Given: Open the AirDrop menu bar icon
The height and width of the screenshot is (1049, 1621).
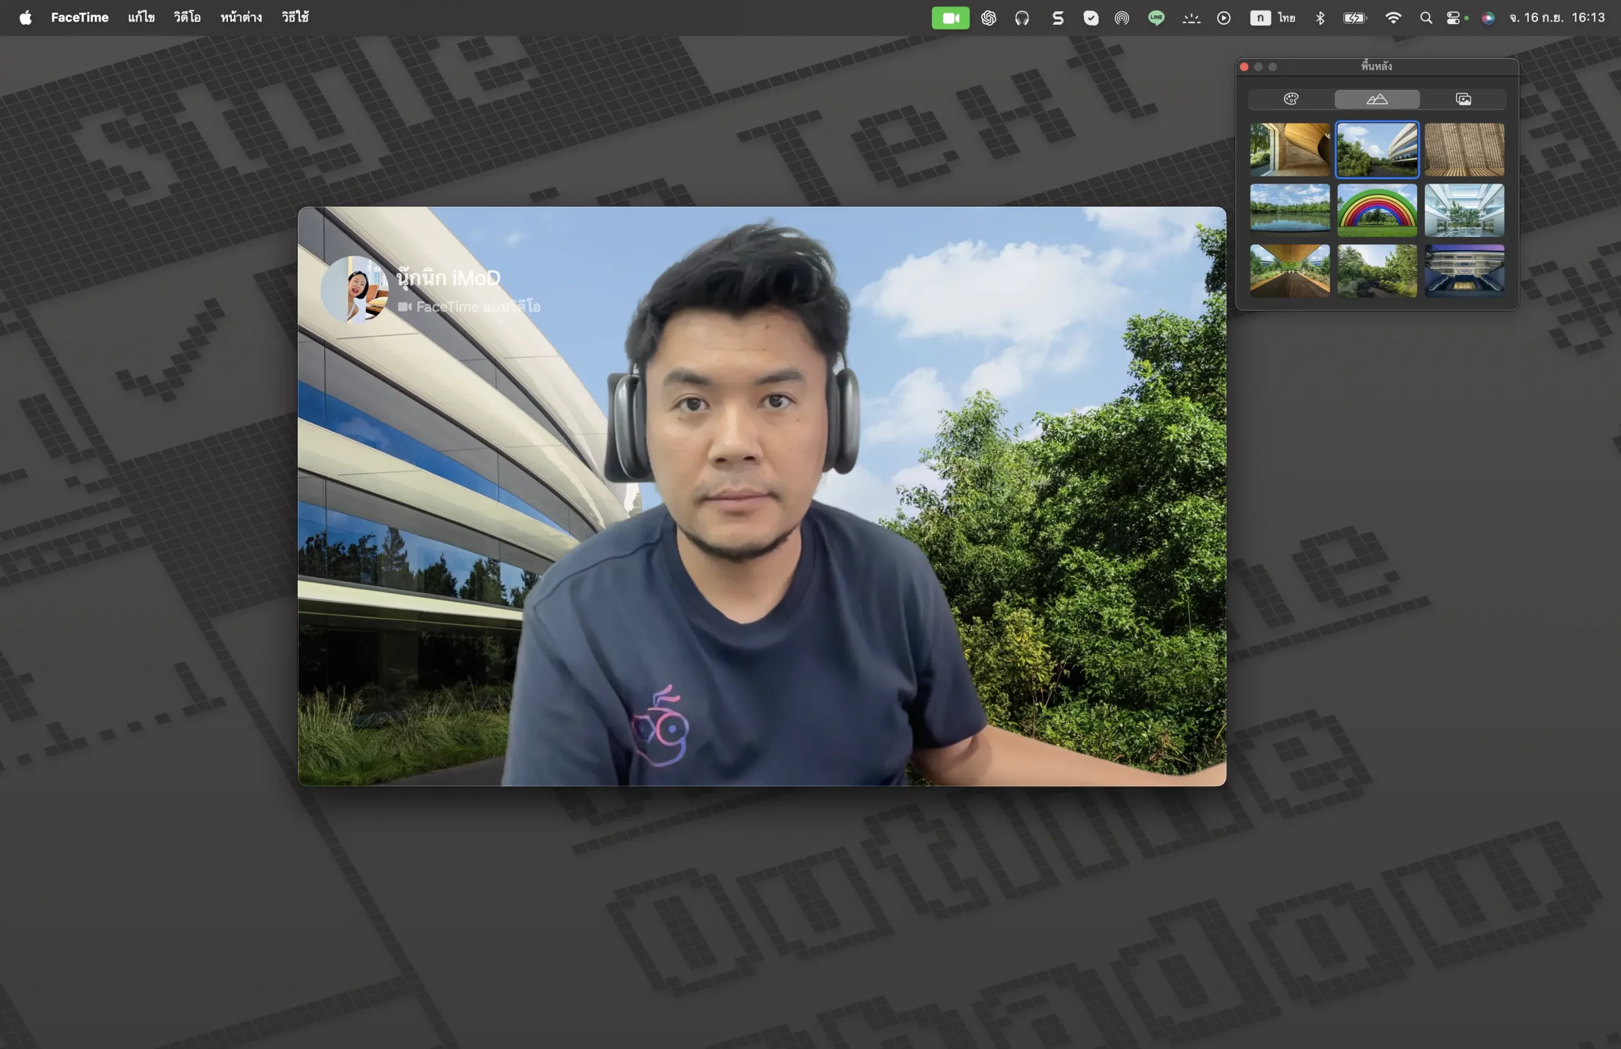Looking at the screenshot, I should [x=1122, y=18].
